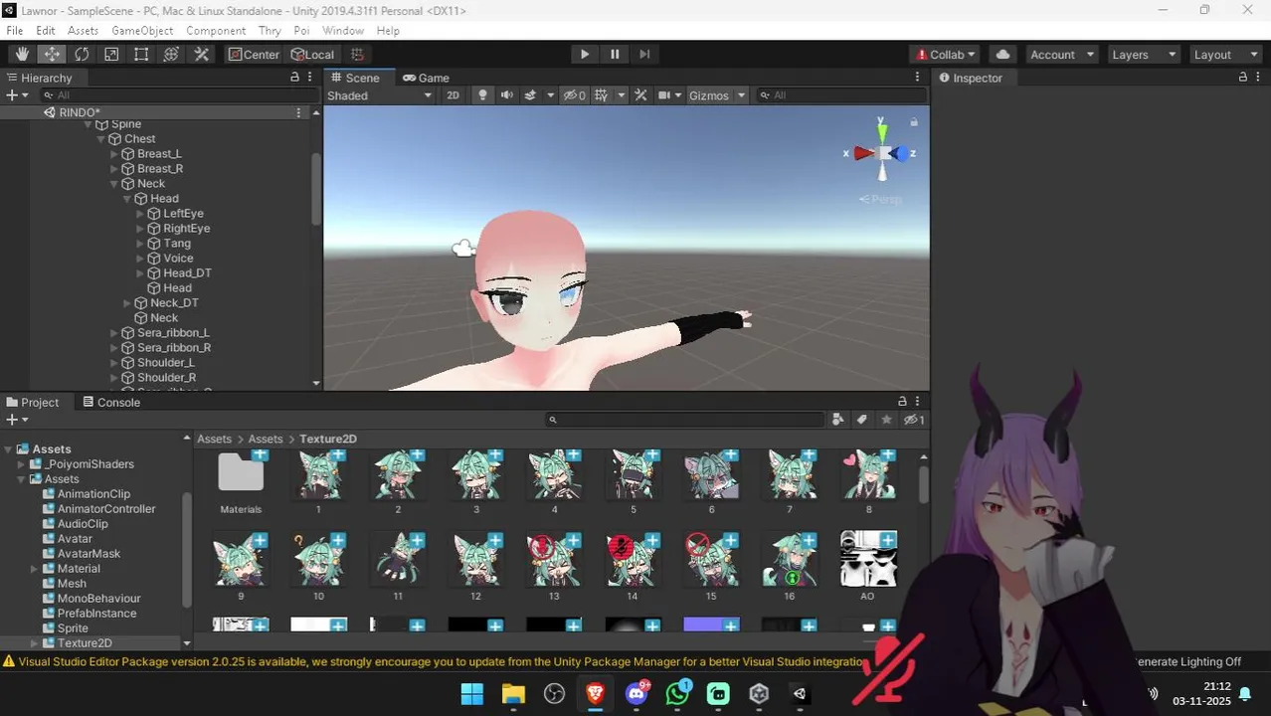Click the Project search field

coord(684,420)
